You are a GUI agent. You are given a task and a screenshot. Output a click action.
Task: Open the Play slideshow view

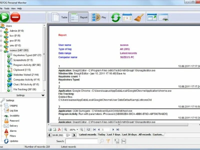[99, 17]
